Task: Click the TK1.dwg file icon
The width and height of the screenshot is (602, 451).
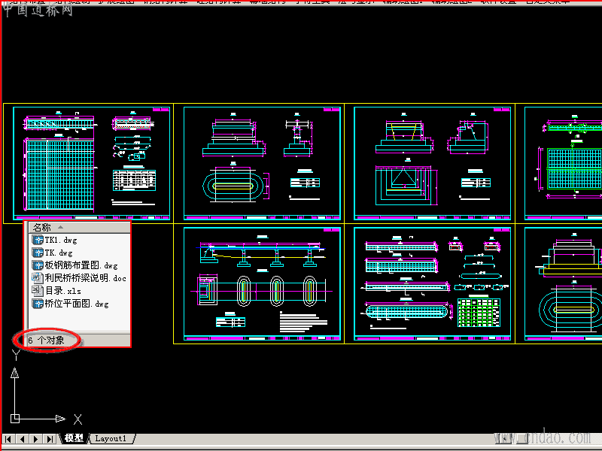Action: point(37,240)
